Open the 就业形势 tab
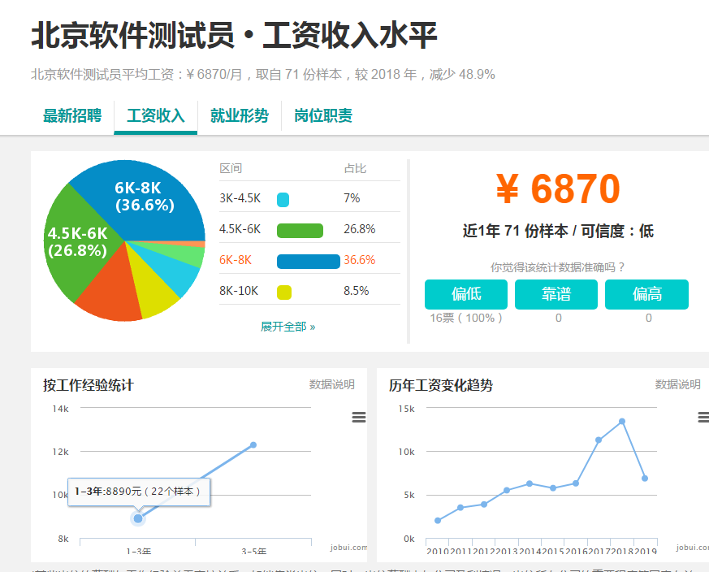The image size is (709, 572). [x=239, y=115]
